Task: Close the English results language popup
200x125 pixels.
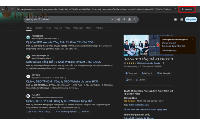Action: [193, 39]
